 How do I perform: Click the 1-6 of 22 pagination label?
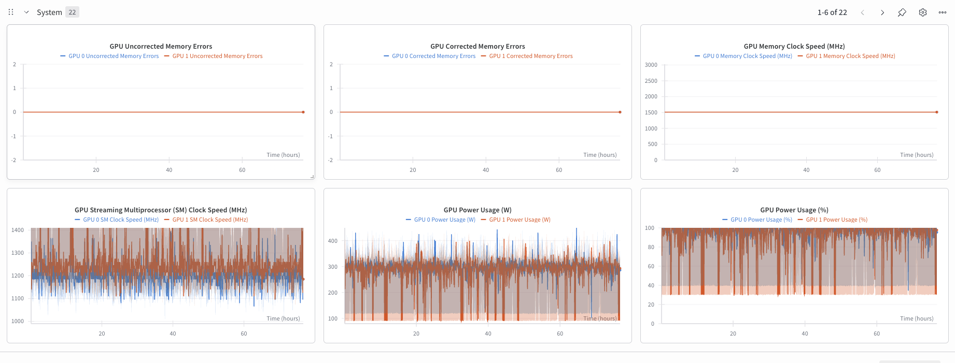pos(832,12)
